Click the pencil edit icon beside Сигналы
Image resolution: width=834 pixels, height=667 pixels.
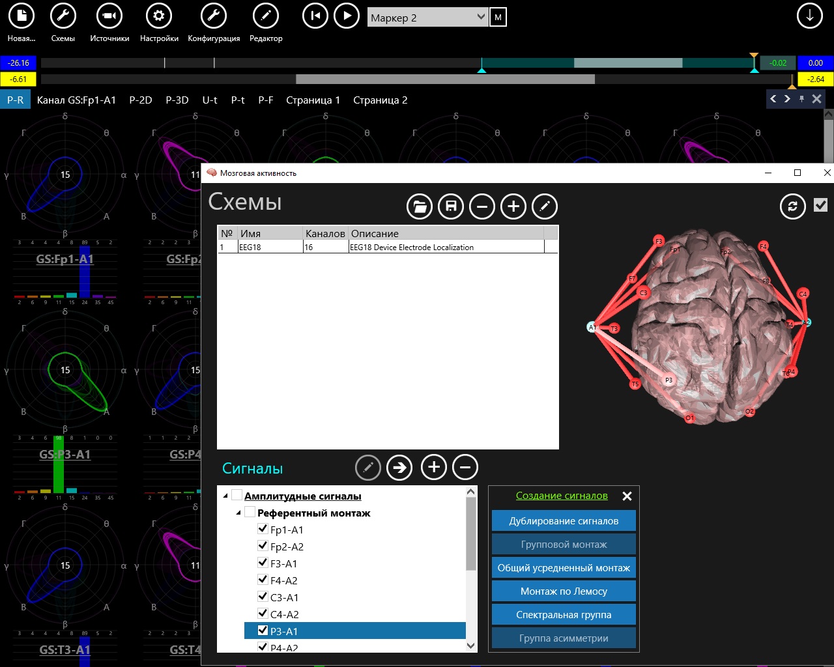tap(368, 467)
